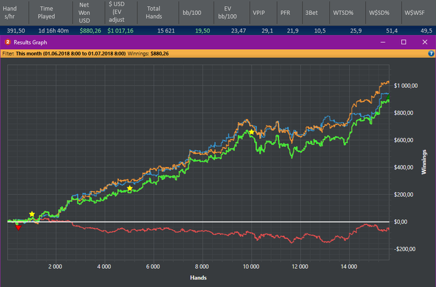
Task: Click the Winnings y-axis title
Action: (x=424, y=162)
